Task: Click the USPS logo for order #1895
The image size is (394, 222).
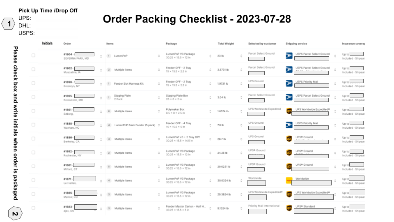Action: coord(289,97)
